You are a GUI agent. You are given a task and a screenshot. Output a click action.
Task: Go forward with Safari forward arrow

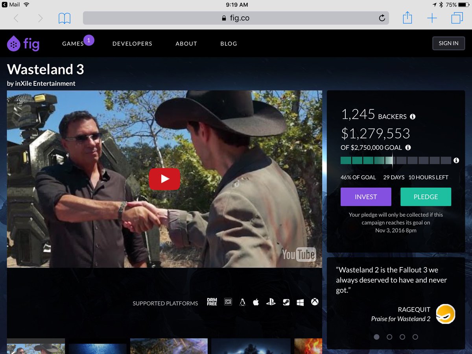point(40,18)
